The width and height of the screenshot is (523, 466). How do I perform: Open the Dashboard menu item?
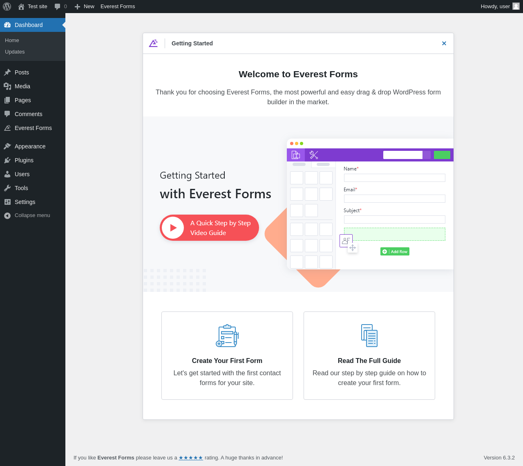pyautogui.click(x=33, y=25)
